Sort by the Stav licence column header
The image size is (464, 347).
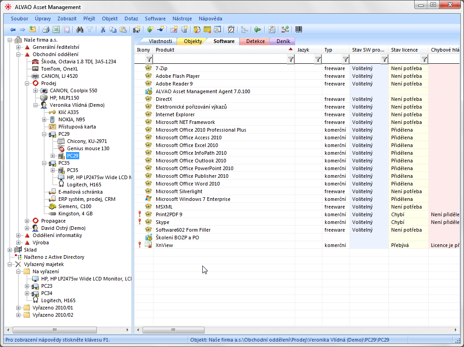pos(408,50)
